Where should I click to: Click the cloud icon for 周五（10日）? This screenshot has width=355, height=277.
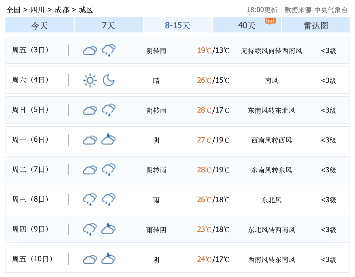[x=90, y=259]
